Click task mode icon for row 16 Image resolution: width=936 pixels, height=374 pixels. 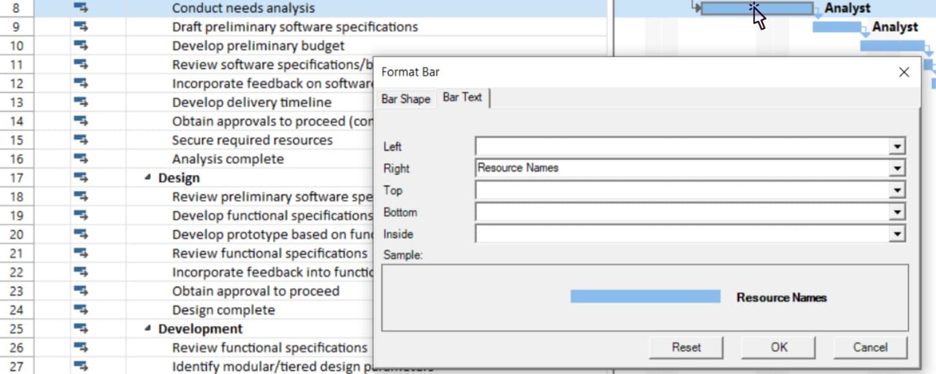click(x=81, y=159)
